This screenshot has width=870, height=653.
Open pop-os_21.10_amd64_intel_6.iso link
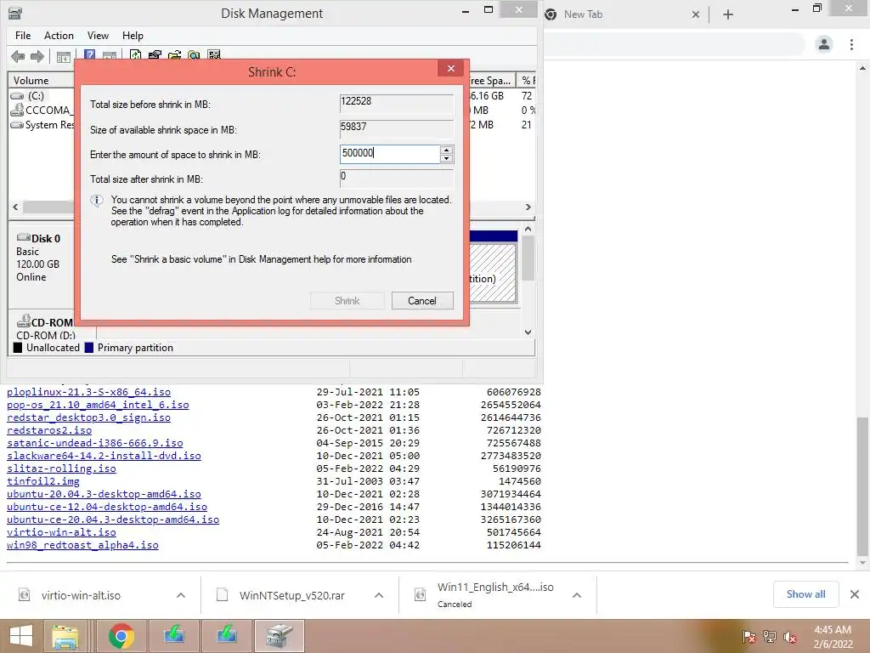click(98, 404)
